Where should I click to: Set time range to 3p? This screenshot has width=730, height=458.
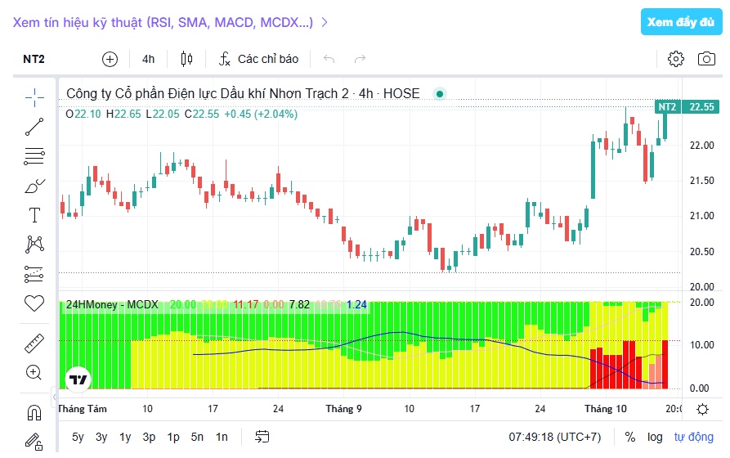pos(149,437)
